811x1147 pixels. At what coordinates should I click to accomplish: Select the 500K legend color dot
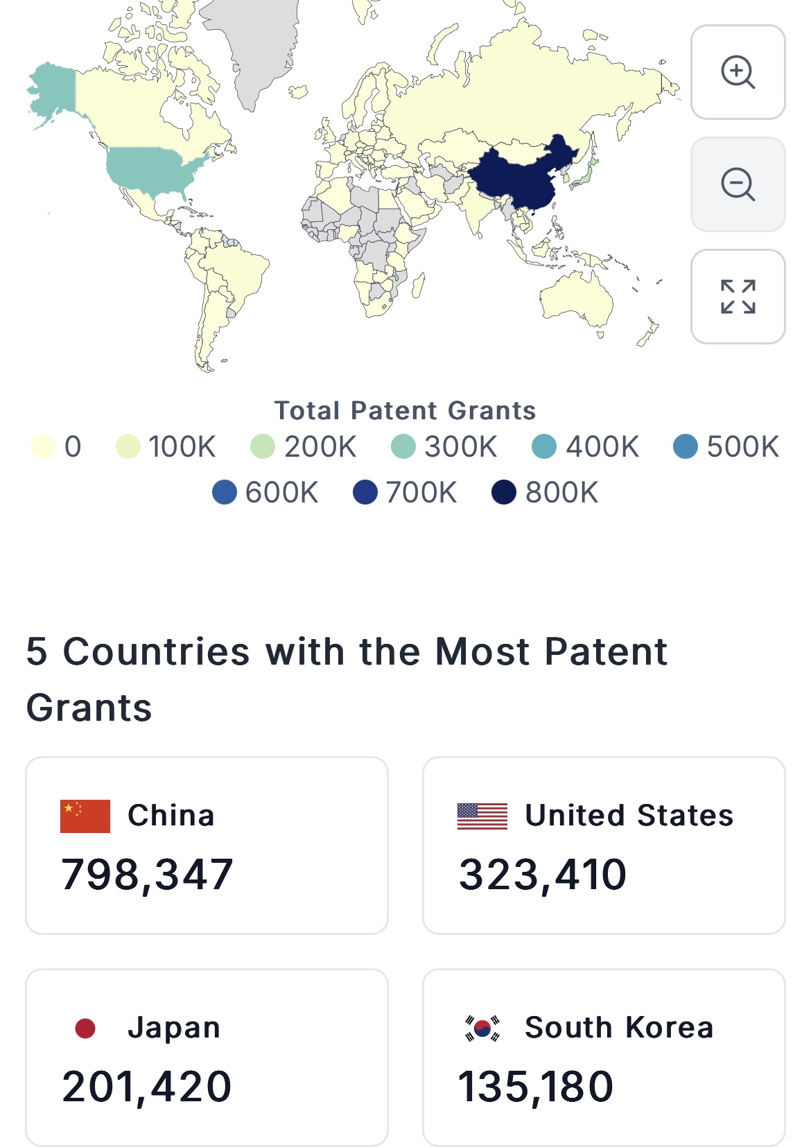pyautogui.click(x=686, y=446)
